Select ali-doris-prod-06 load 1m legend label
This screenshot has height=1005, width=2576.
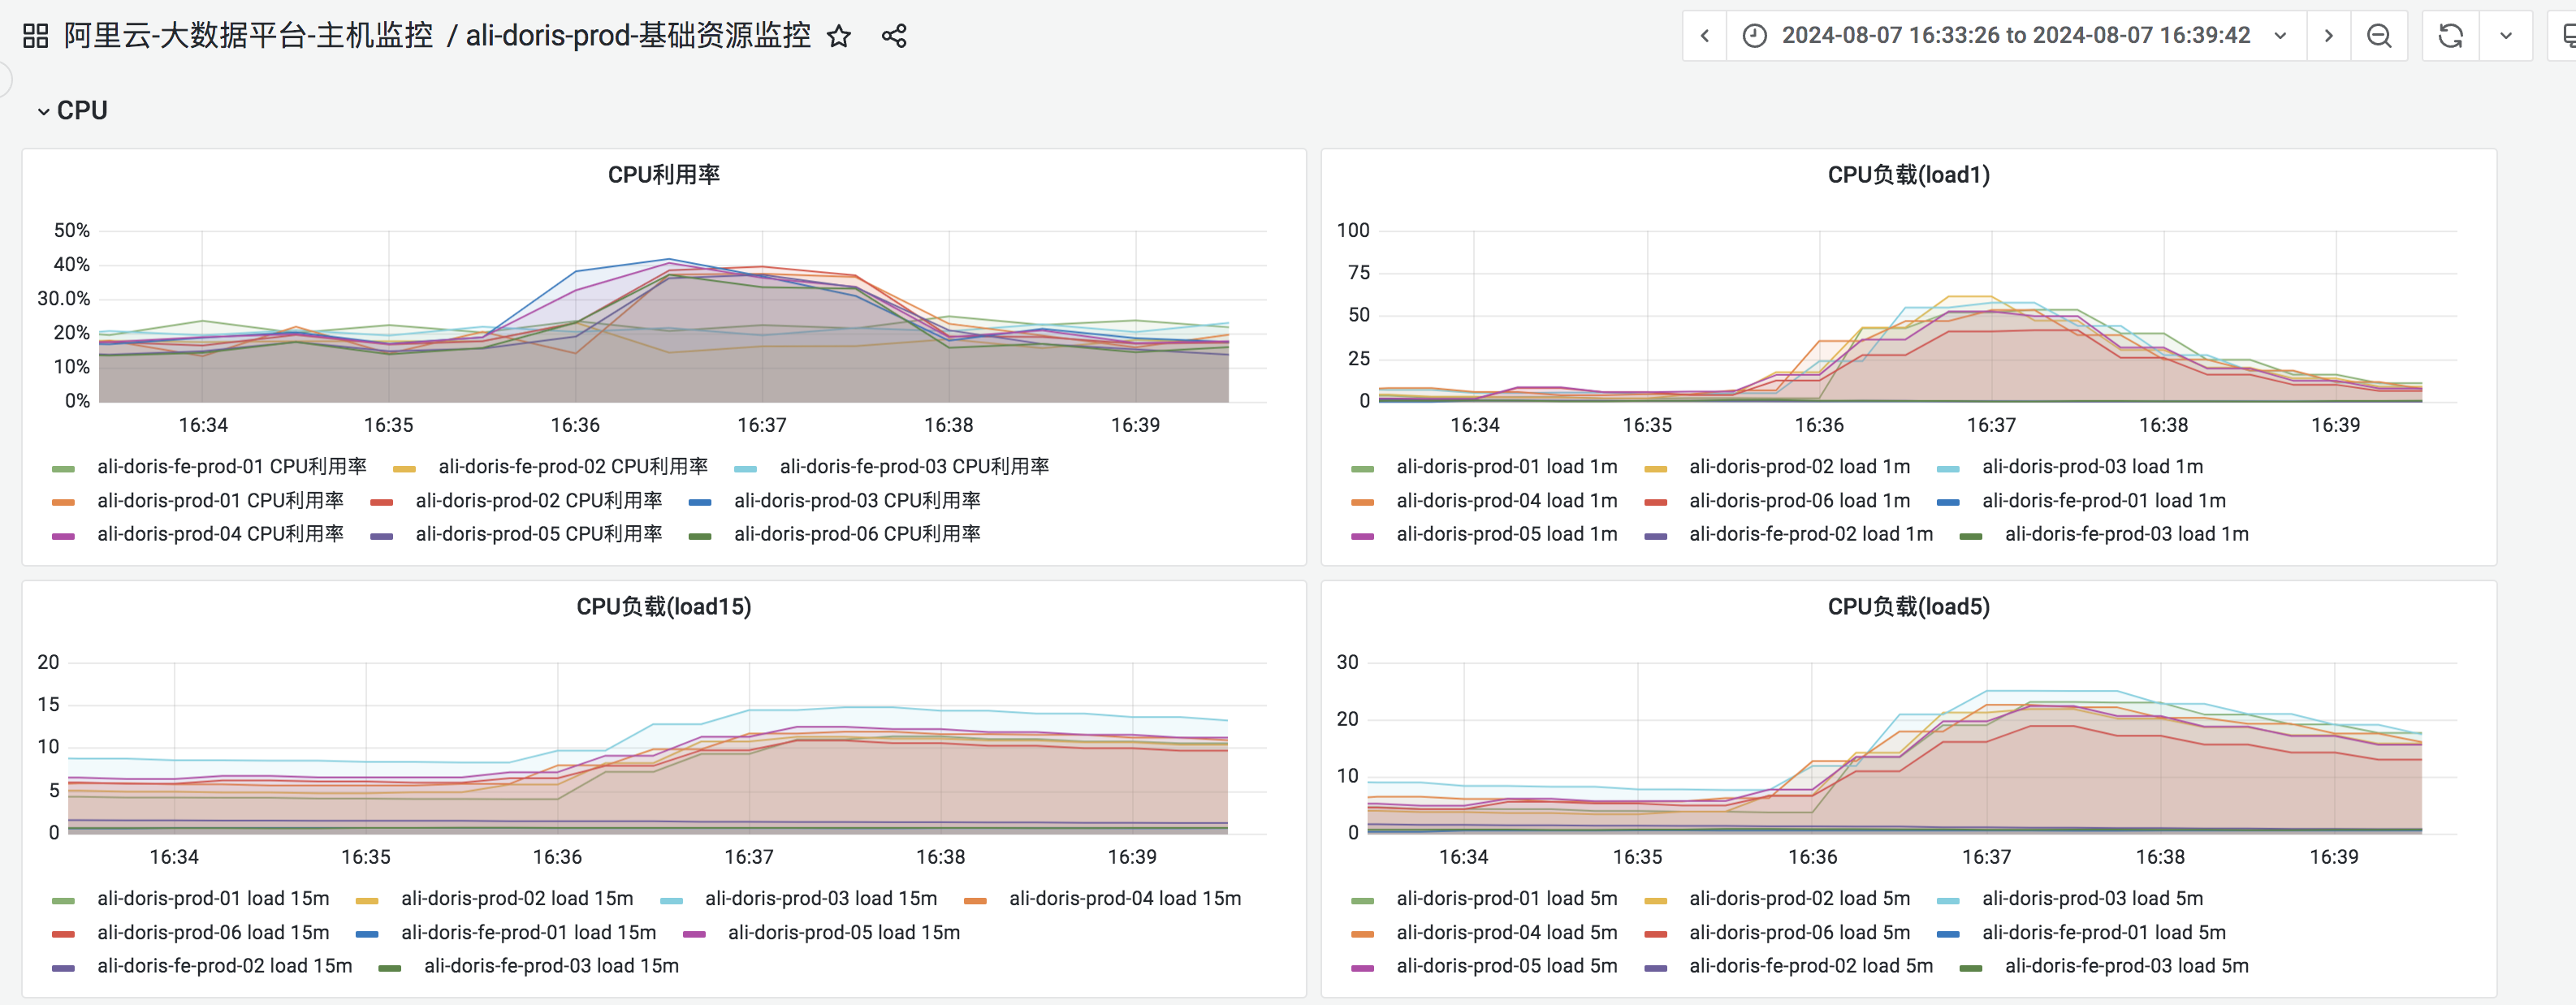point(1800,501)
